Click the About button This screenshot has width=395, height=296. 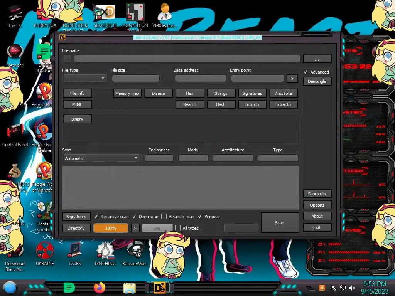(317, 216)
